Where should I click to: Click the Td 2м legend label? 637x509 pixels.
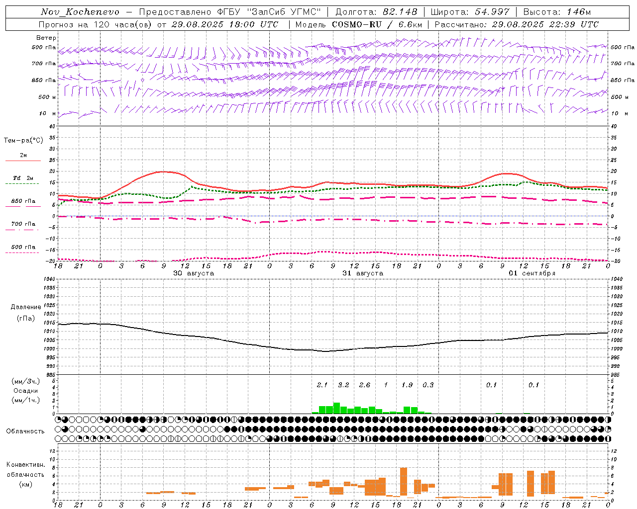pos(23,178)
